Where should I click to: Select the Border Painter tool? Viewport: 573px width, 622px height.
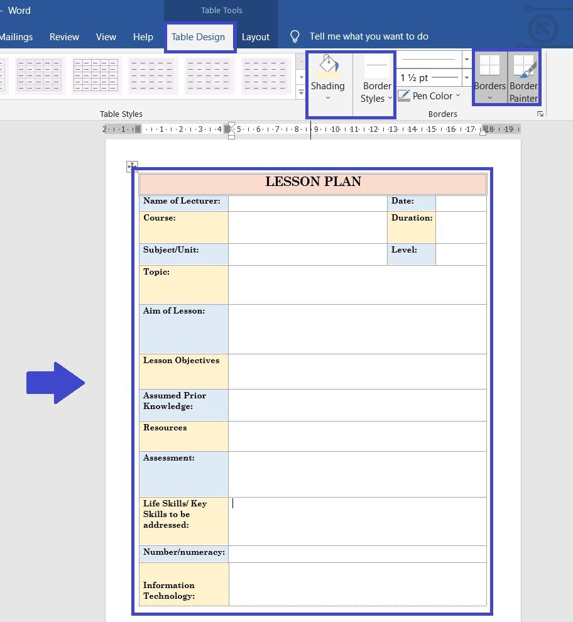[x=523, y=77]
